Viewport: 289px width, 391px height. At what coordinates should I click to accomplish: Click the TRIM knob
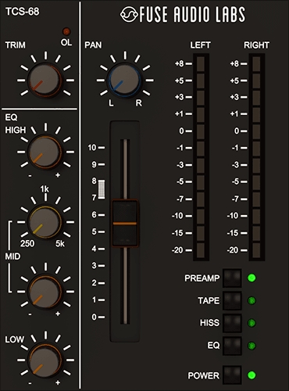click(45, 80)
